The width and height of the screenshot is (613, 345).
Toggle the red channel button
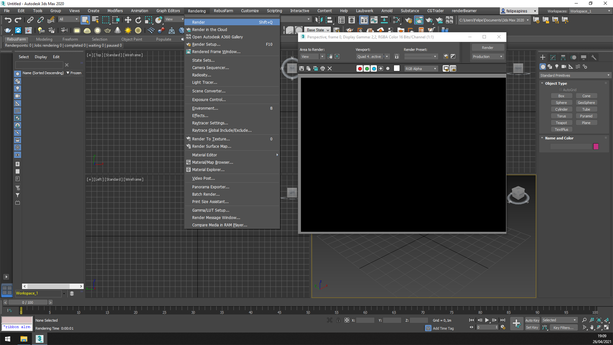tap(360, 68)
